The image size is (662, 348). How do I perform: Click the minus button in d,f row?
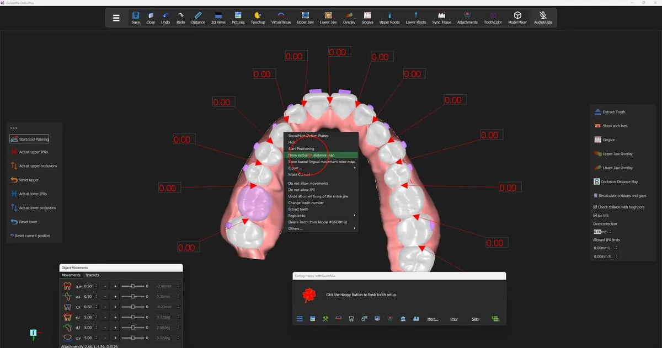point(105,328)
